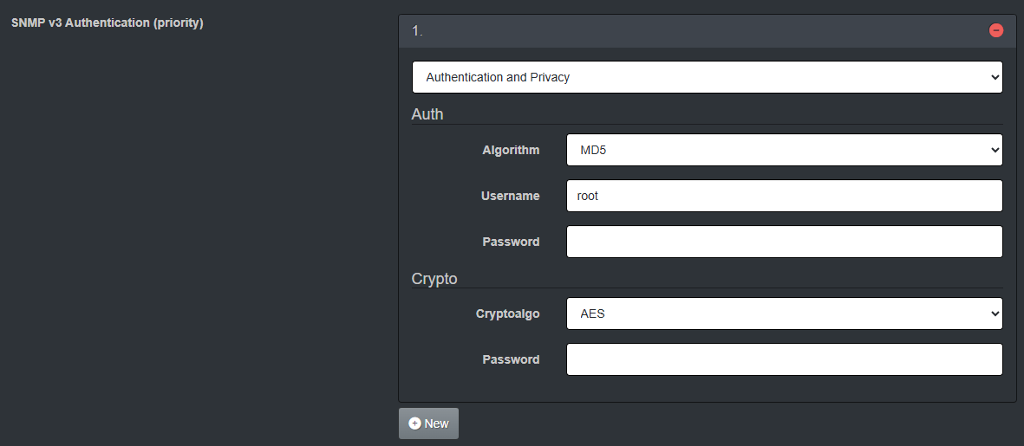Focus the Auth Password input field
Image resolution: width=1024 pixels, height=446 pixels.
pos(785,242)
